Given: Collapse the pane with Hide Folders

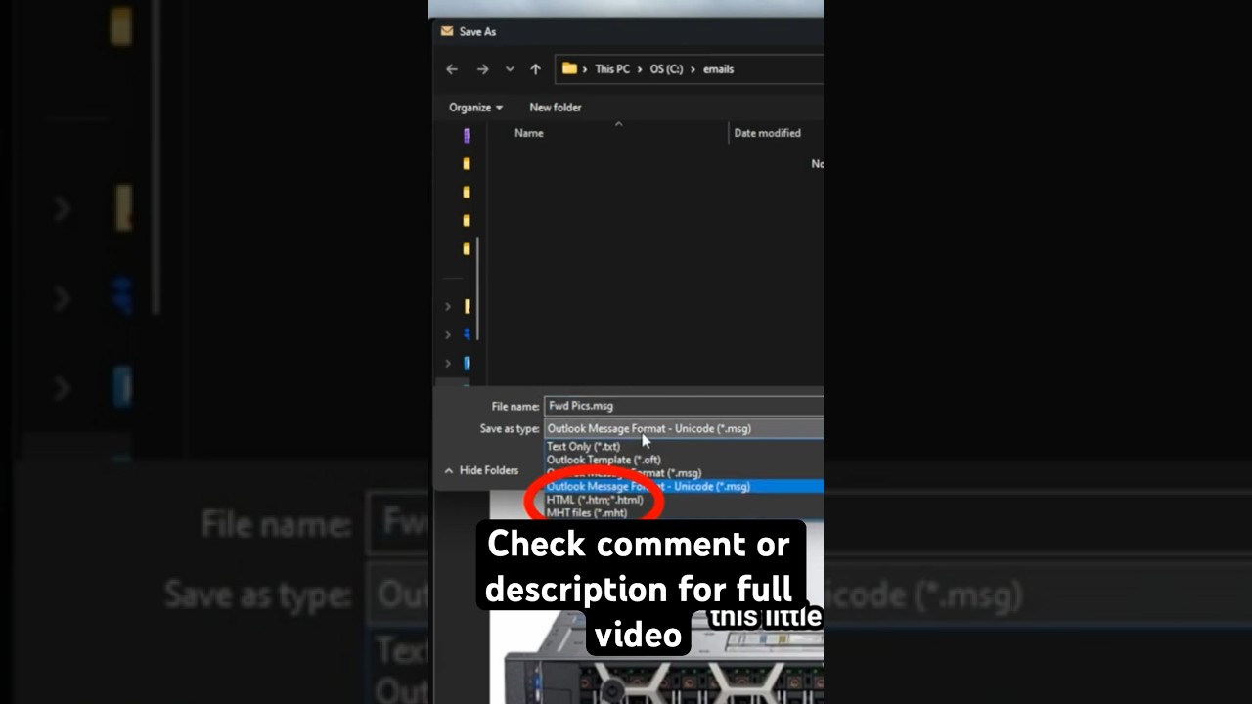Looking at the screenshot, I should (x=481, y=470).
